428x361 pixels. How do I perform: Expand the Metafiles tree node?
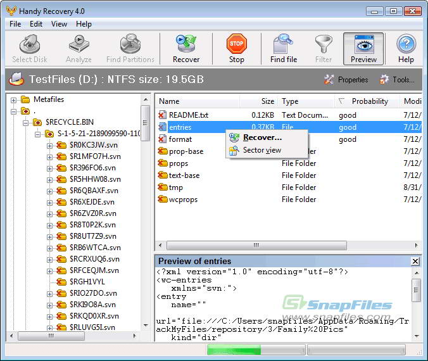[13, 100]
